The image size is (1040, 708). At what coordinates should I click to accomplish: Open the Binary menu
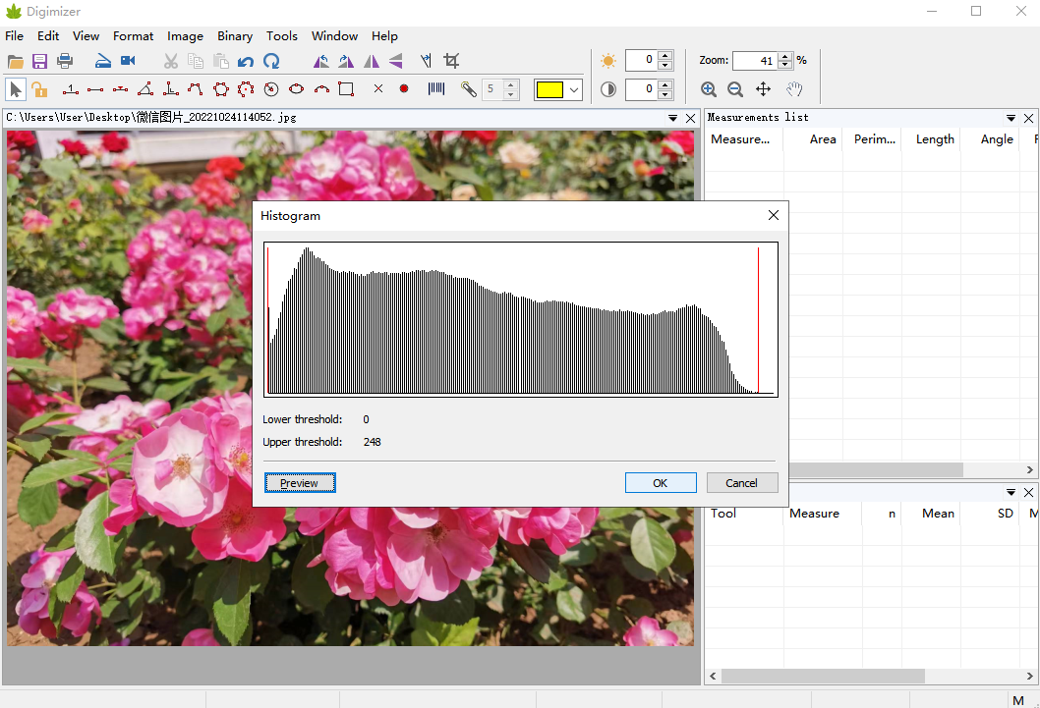coord(235,35)
